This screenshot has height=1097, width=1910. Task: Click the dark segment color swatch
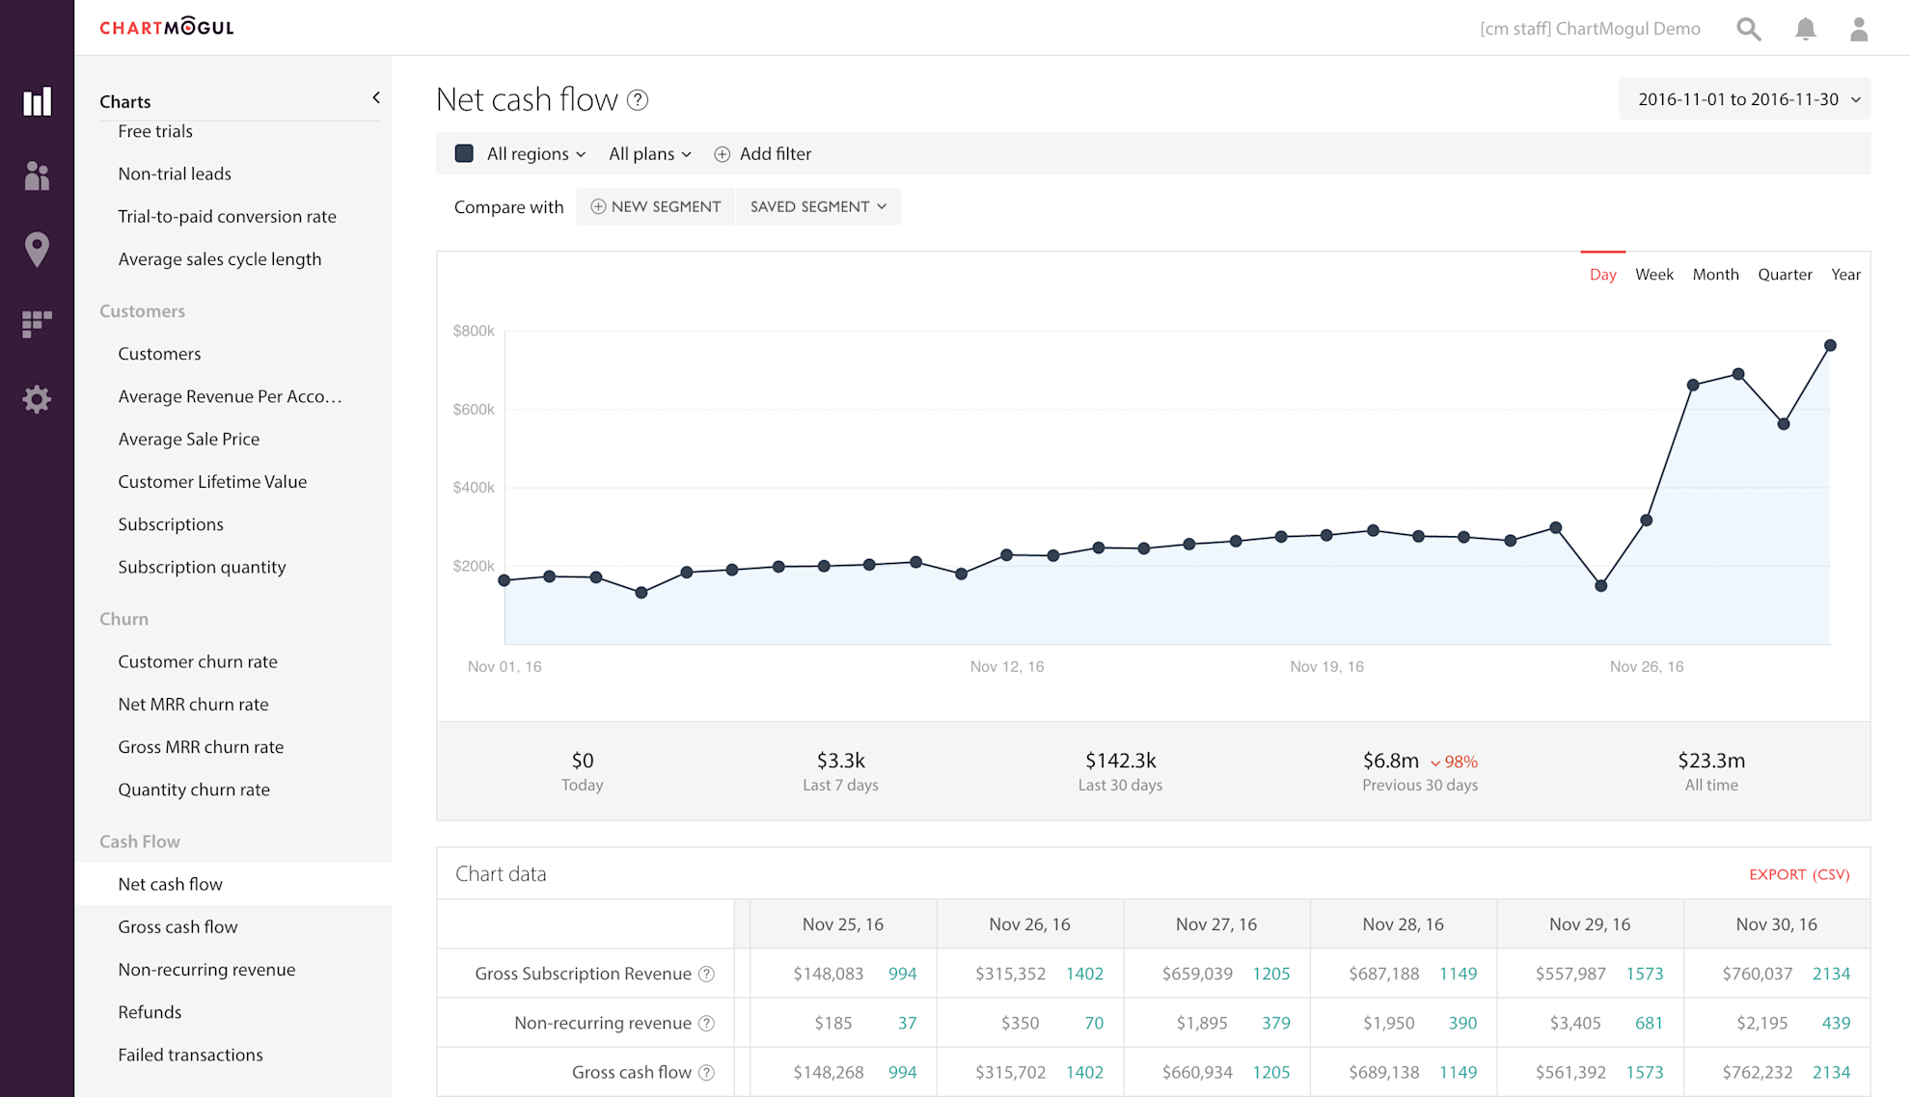464,153
